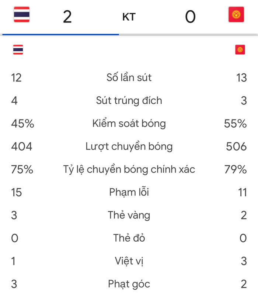
Task: Open the Số lần sút statistic row
Action: pos(129,77)
